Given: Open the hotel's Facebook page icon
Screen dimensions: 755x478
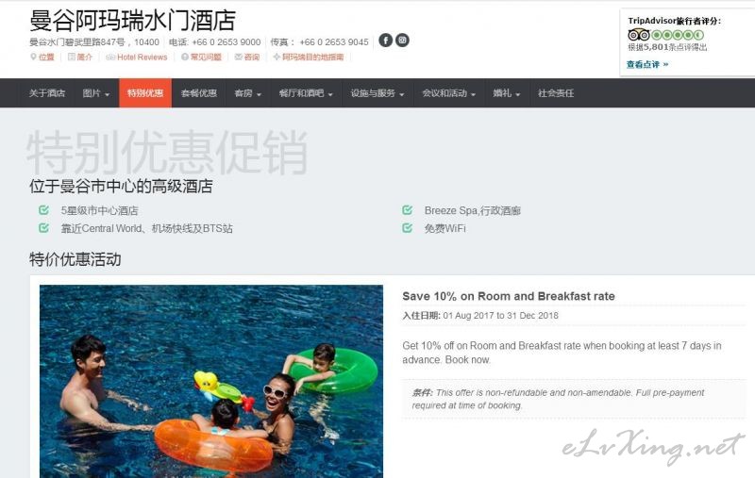Looking at the screenshot, I should tap(385, 40).
